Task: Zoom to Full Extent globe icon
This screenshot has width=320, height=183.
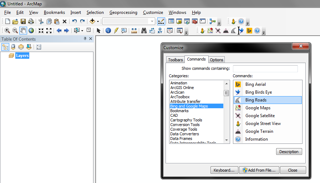Action: [31, 31]
